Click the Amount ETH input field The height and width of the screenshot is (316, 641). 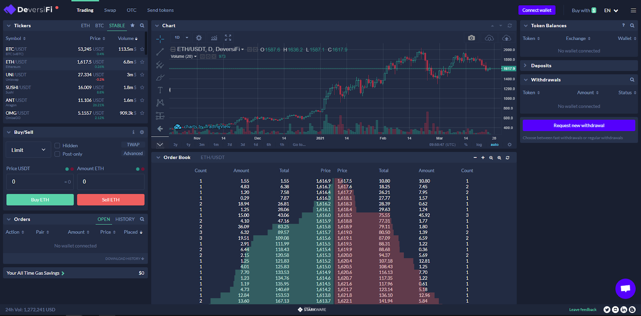(111, 182)
